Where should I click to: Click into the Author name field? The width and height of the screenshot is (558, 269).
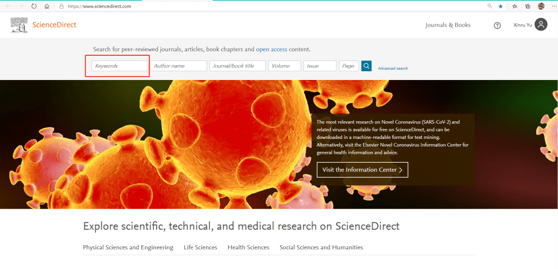point(179,66)
